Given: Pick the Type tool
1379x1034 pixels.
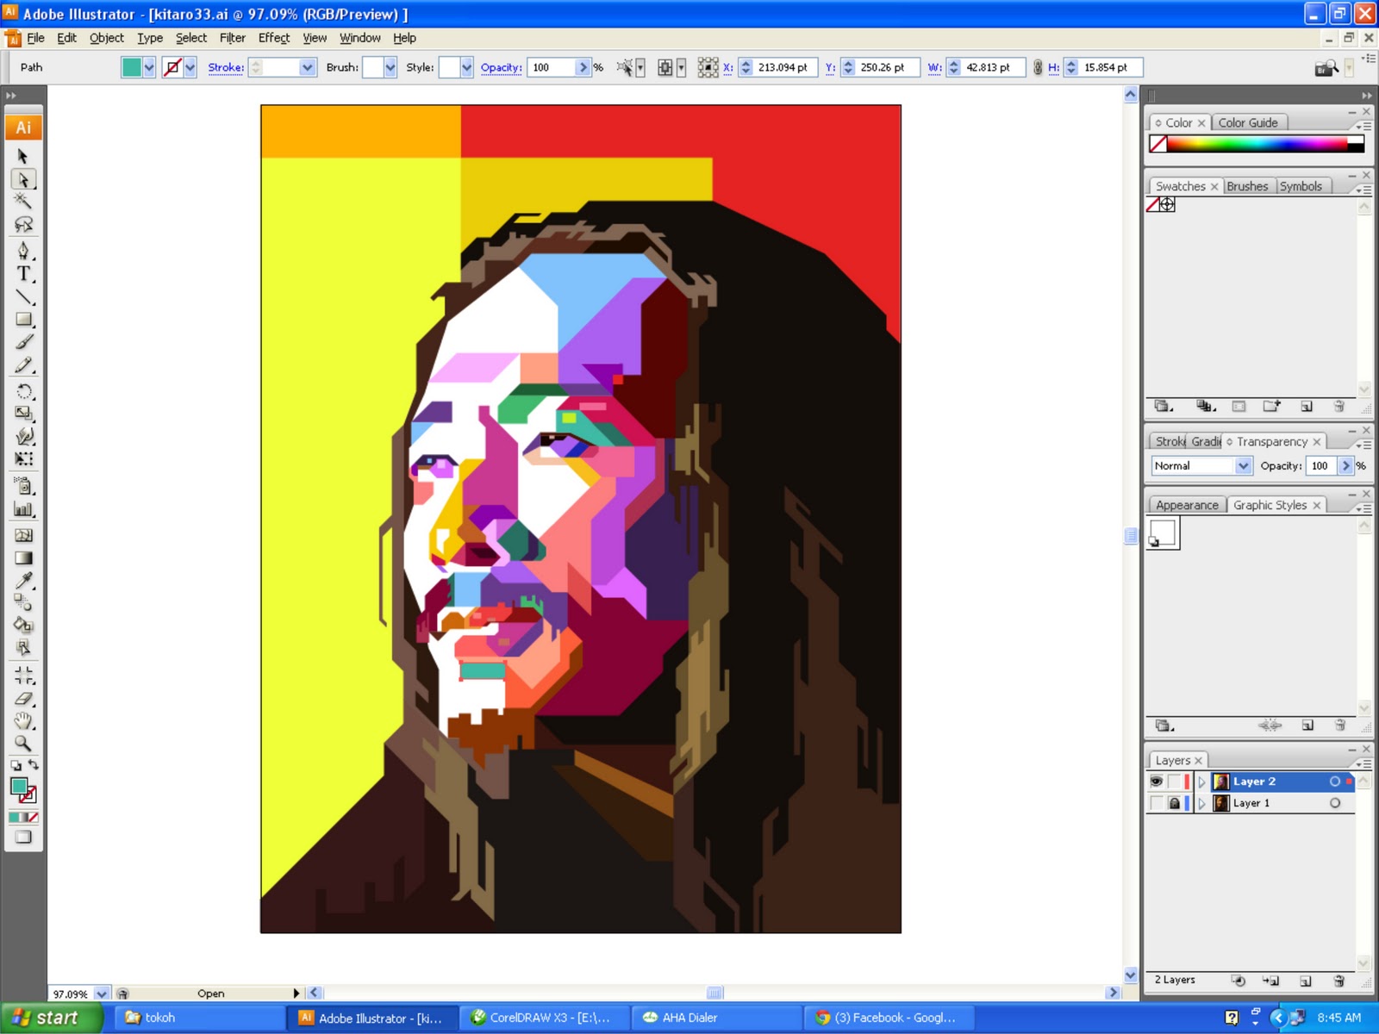Looking at the screenshot, I should click(23, 274).
